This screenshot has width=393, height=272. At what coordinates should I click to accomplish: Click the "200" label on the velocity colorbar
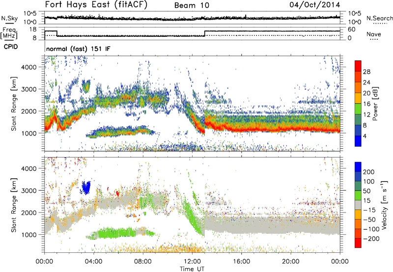[369, 172]
